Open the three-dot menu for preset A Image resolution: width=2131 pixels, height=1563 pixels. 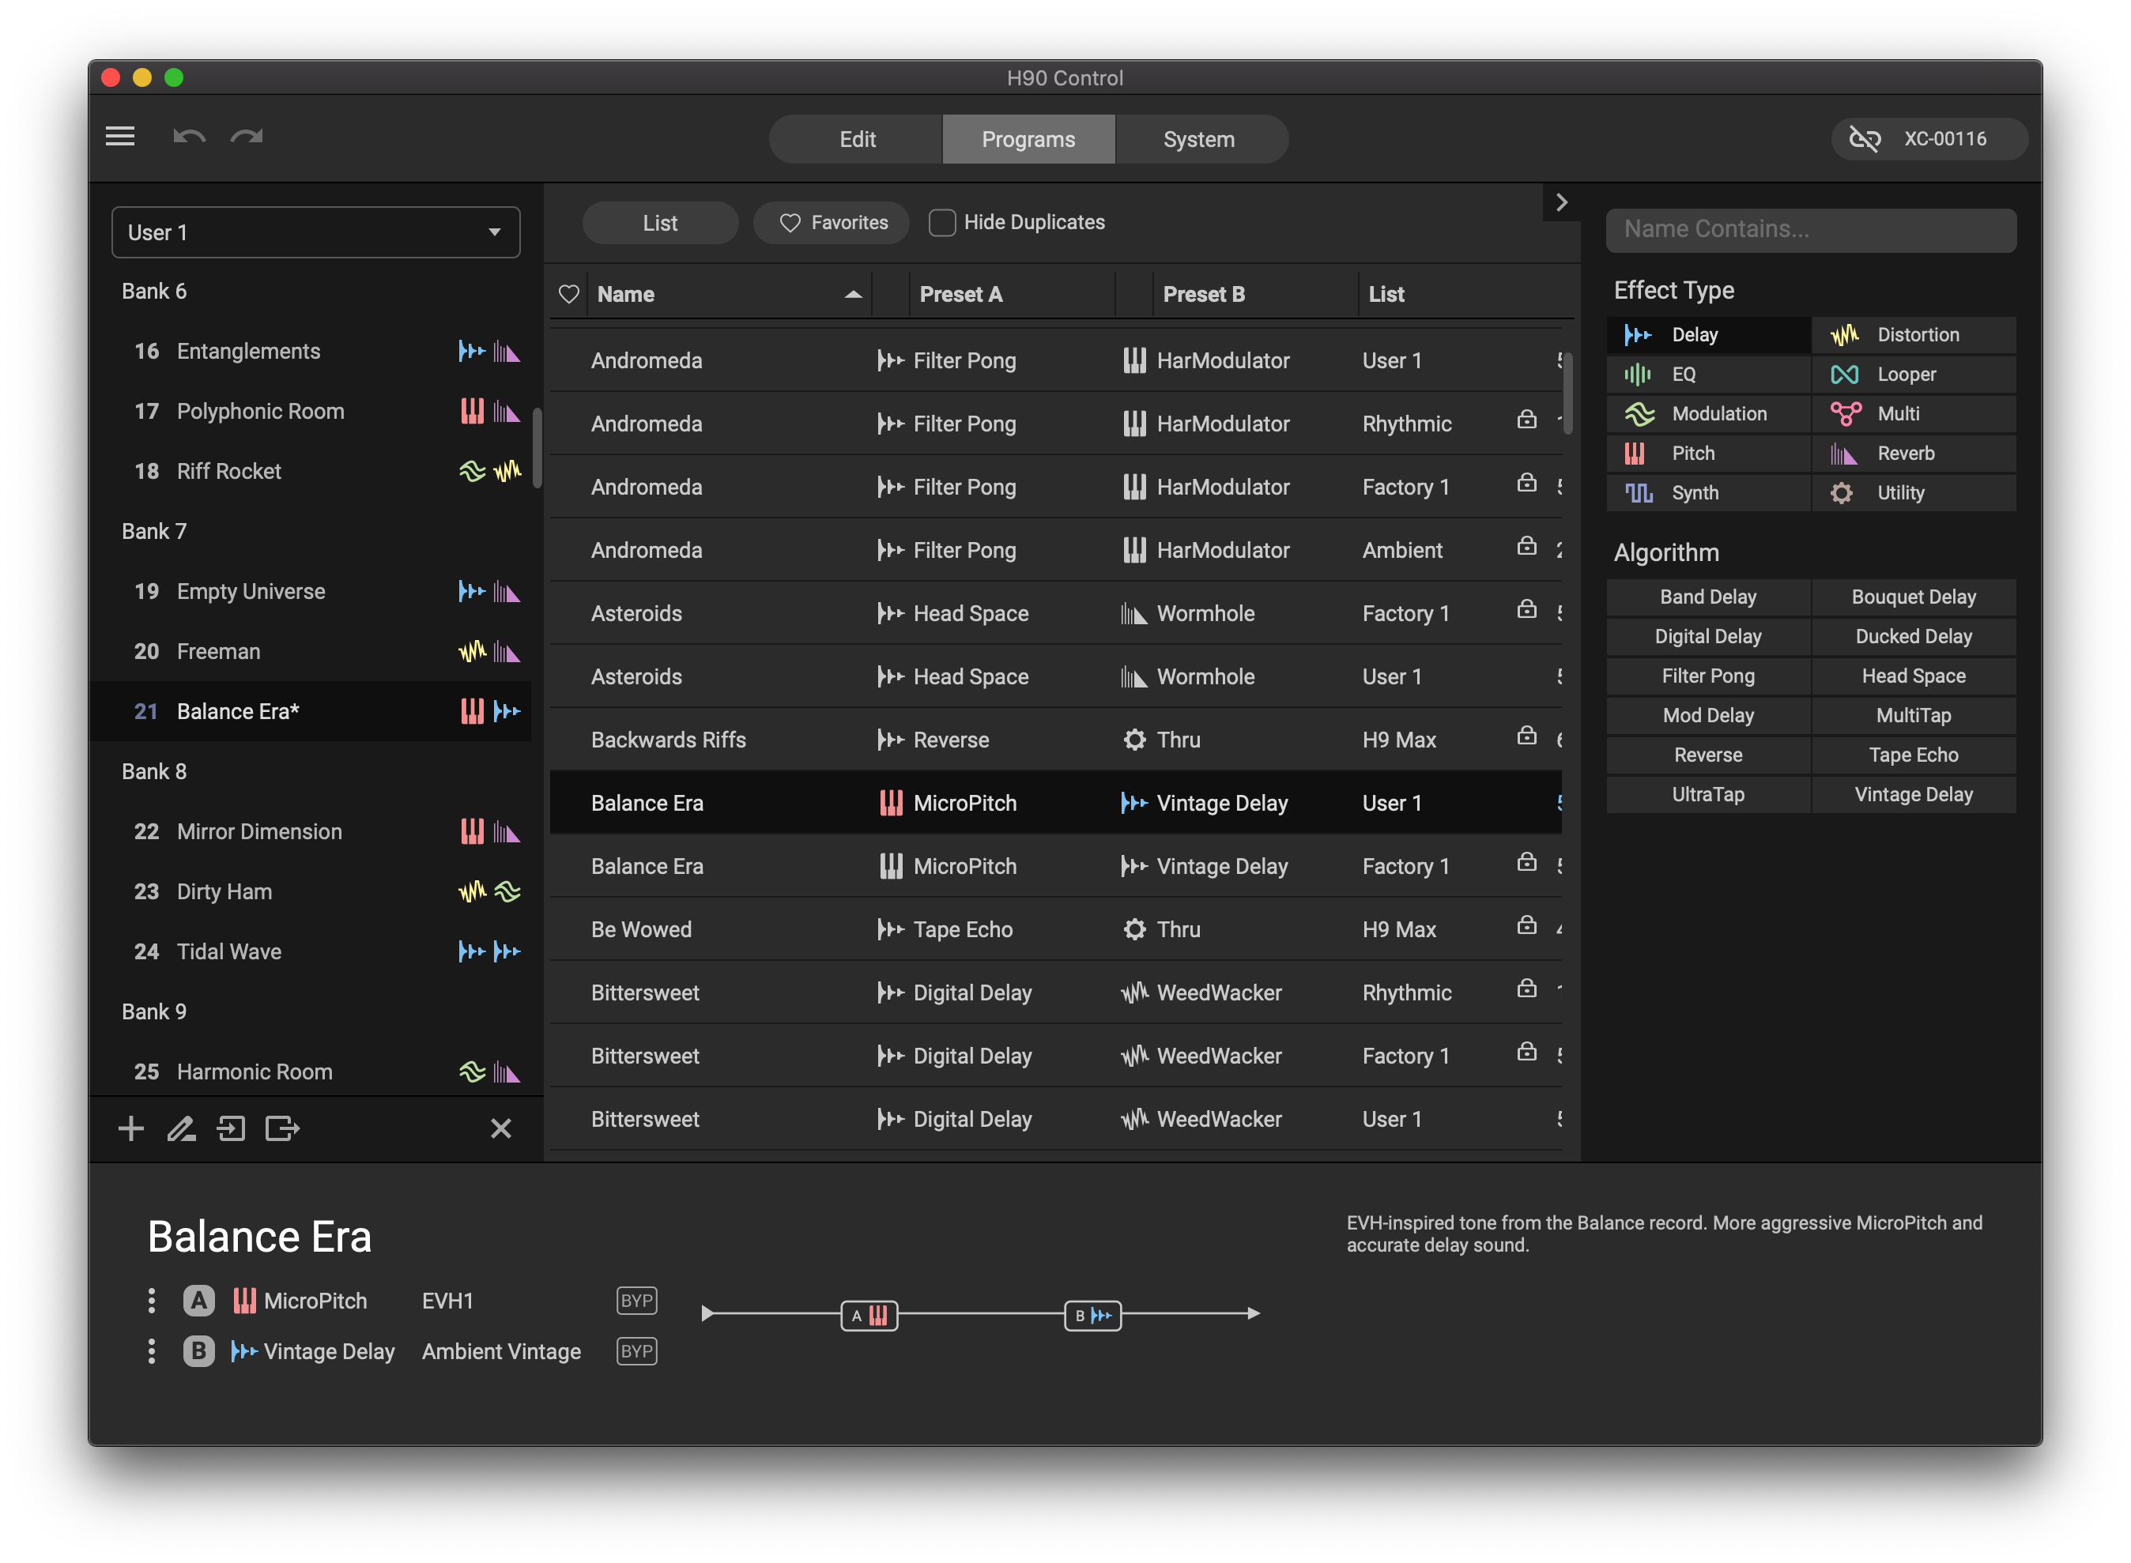152,1300
